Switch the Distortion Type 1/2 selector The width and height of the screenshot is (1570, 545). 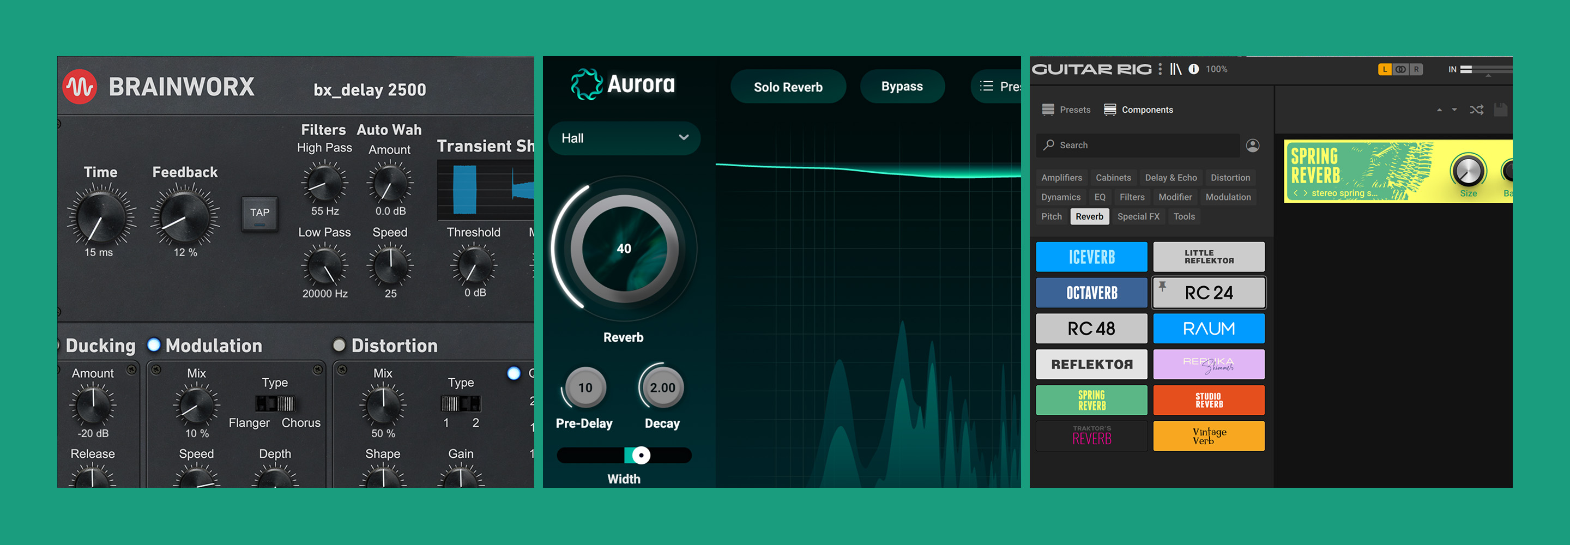(460, 403)
